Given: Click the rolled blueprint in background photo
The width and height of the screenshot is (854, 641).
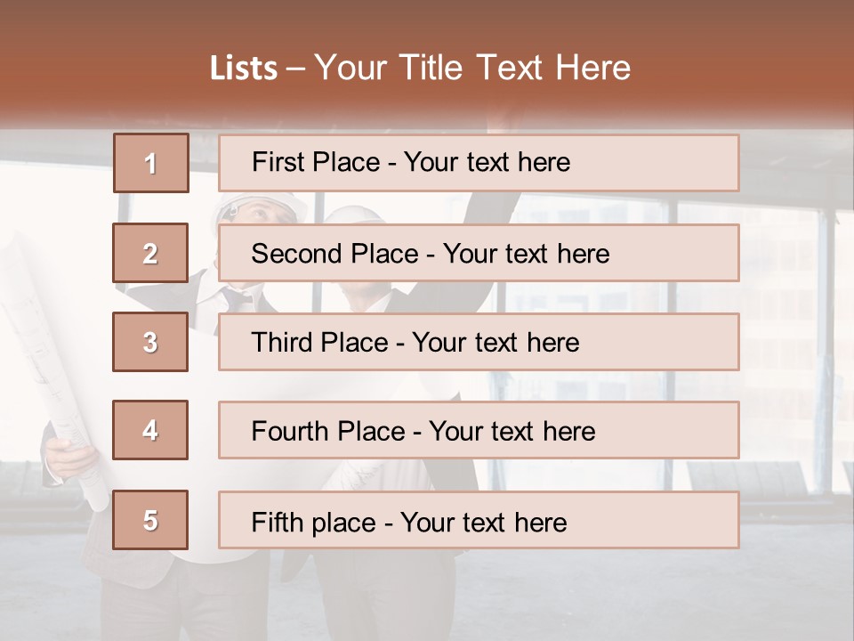Looking at the screenshot, I should (x=53, y=370).
